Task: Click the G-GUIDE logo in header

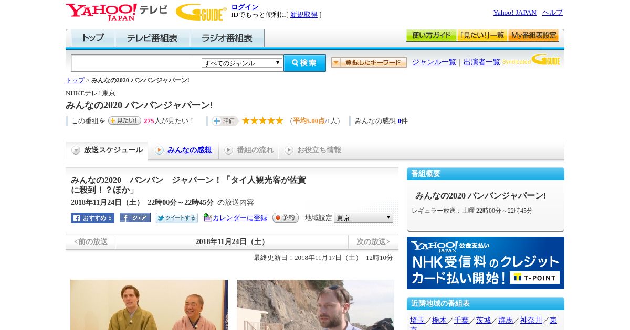Action: click(x=201, y=12)
